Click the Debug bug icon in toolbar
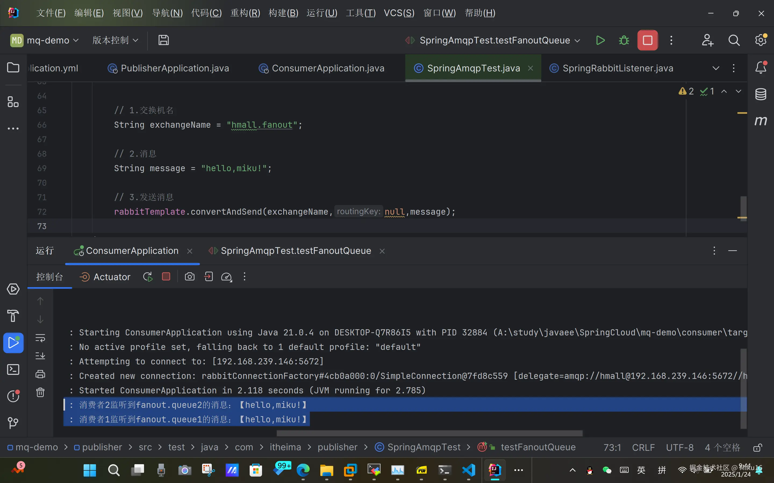 [x=624, y=40]
